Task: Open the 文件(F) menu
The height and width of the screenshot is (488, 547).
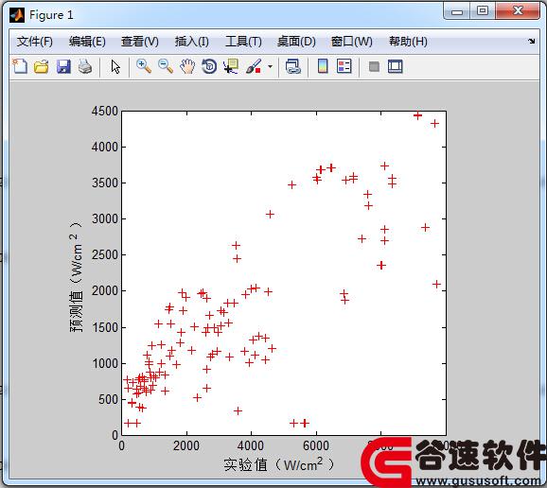Action: [34, 42]
